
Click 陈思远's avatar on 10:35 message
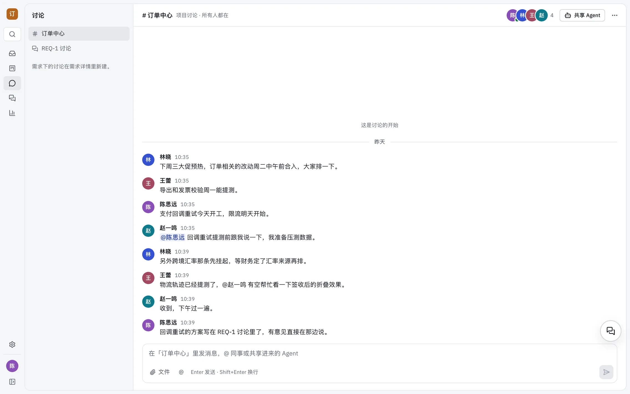coord(148,207)
